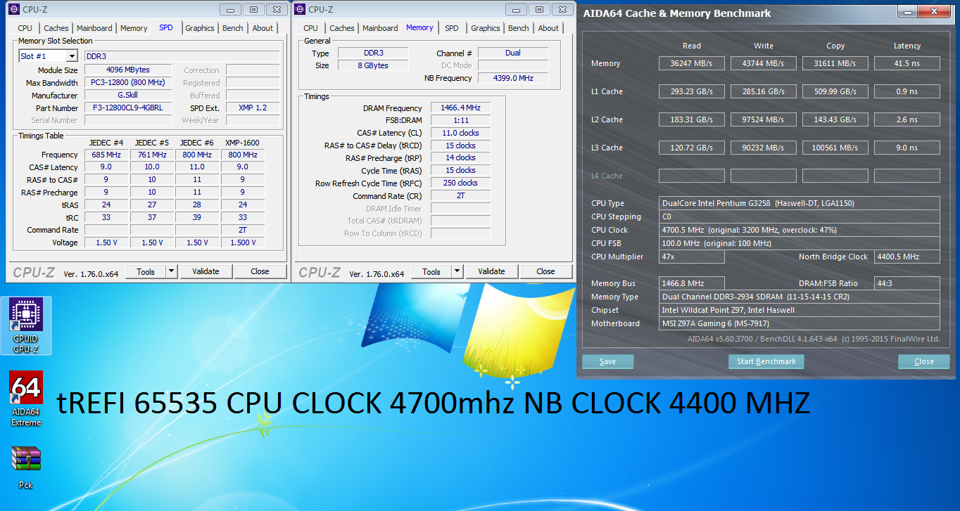Click Row Refresh Cycle Time 250 clocks value
960x511 pixels.
tap(460, 183)
